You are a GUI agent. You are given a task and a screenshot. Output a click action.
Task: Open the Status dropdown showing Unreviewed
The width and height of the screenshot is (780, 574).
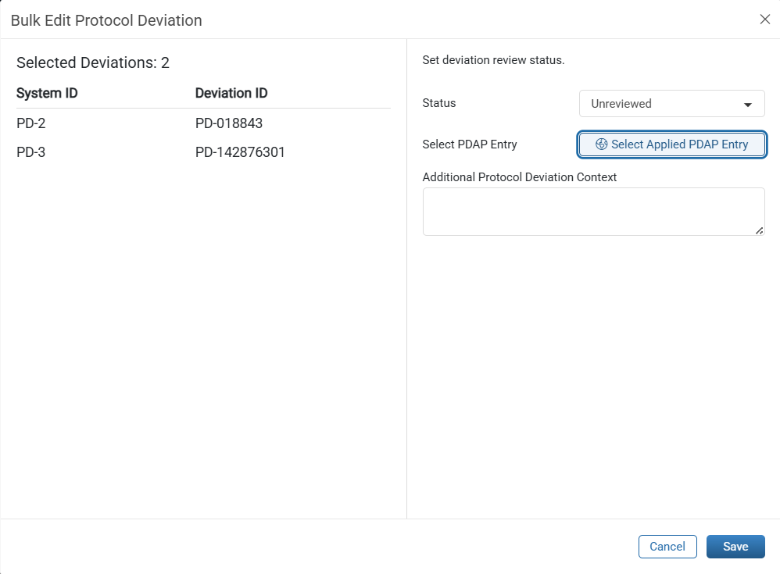[x=671, y=103]
